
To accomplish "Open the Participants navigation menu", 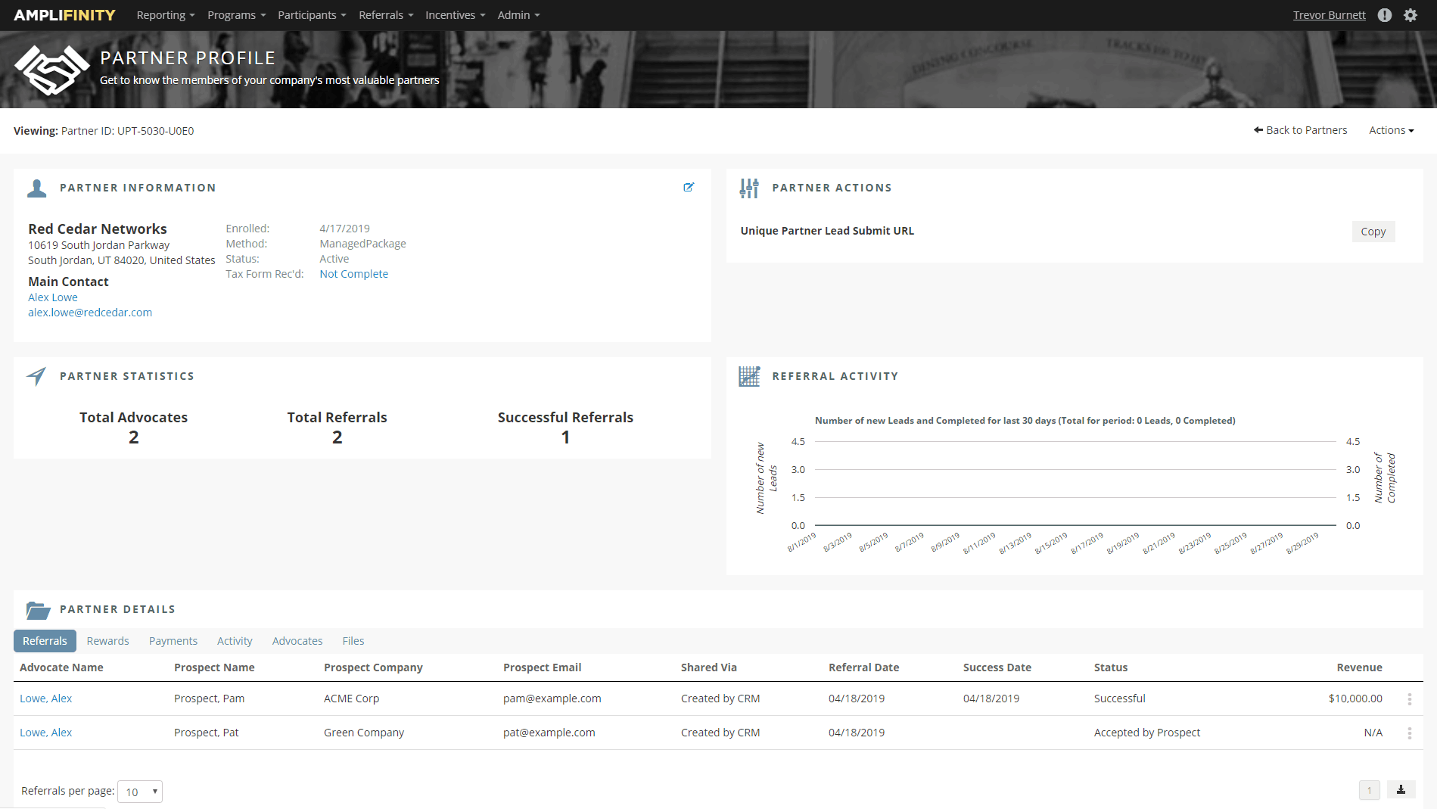I will click(312, 15).
